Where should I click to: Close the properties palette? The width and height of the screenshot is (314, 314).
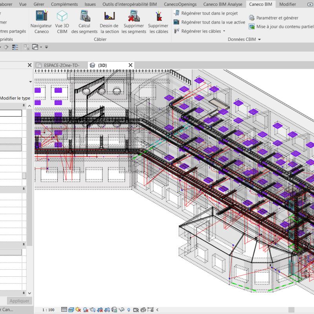coord(30,65)
